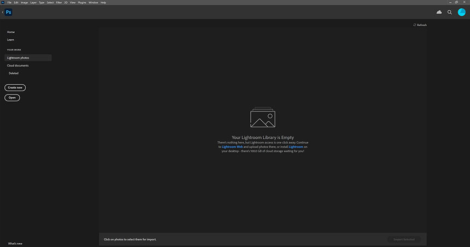The height and width of the screenshot is (247, 470).
Task: Click the small Ps icon in title bar
Action: coord(3,2)
